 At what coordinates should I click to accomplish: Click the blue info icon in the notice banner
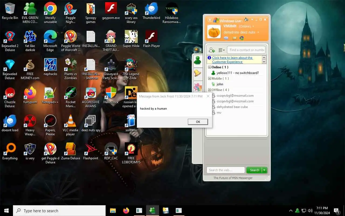209,58
